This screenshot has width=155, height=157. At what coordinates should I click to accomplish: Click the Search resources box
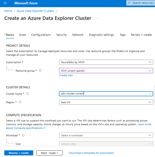coord(141,3)
